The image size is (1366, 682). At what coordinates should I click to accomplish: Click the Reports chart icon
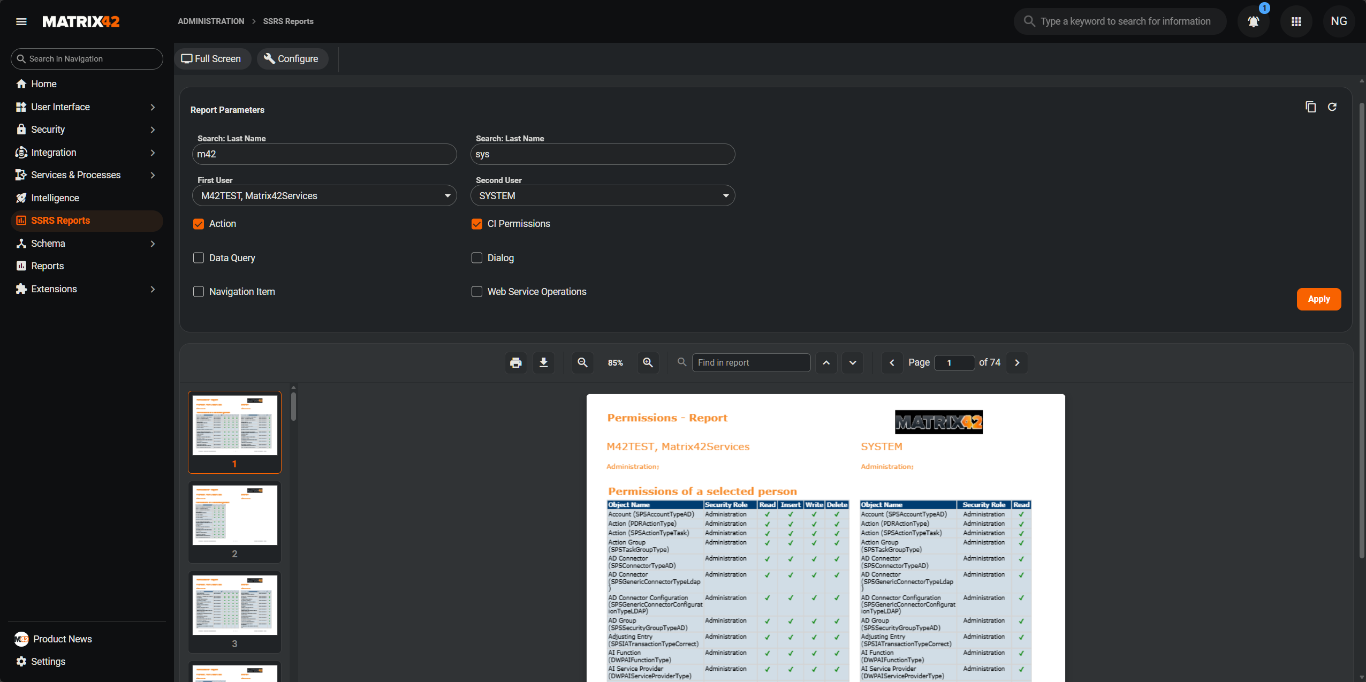coord(21,266)
